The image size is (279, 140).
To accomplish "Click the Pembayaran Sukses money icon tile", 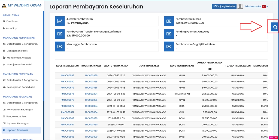I will tap(169, 21).
